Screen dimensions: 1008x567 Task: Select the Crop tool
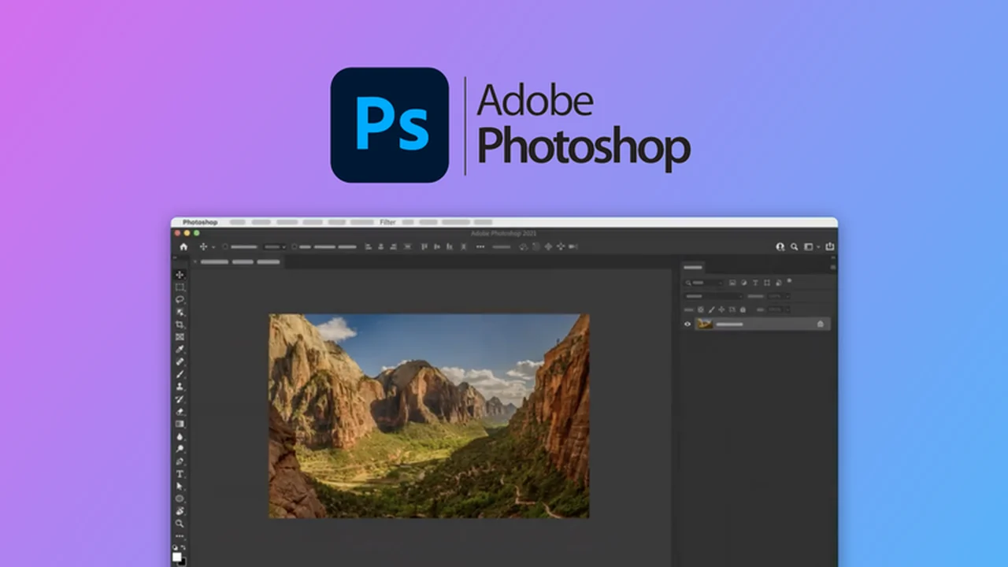(x=180, y=324)
